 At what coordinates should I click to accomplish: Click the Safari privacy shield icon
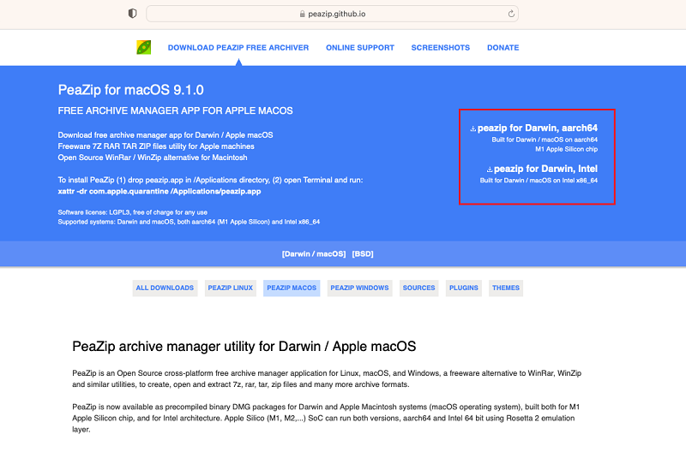133,14
